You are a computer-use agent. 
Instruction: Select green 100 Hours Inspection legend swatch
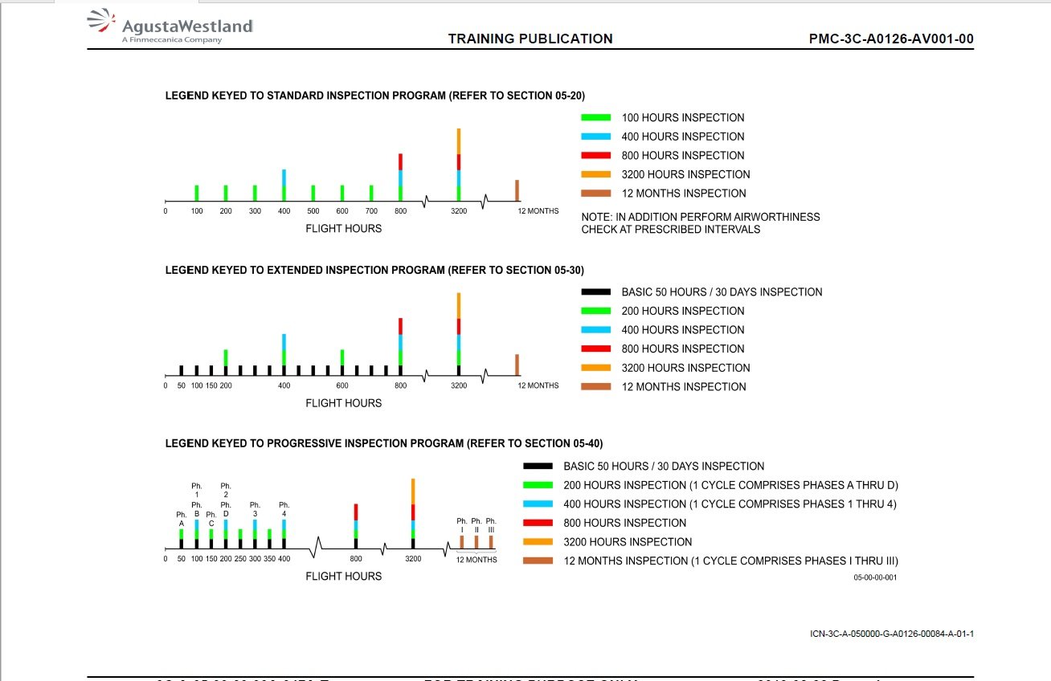pos(595,118)
